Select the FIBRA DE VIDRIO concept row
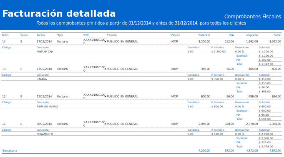The width and height of the screenshot is (284, 157). coord(141,107)
